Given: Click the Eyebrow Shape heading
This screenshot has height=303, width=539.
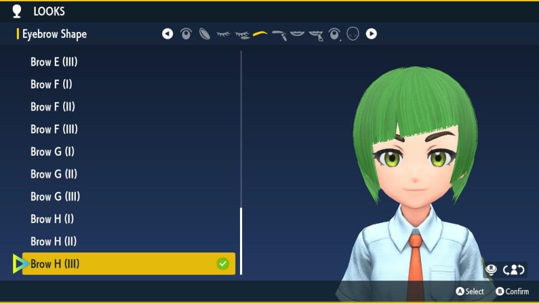Looking at the screenshot, I should tap(54, 34).
